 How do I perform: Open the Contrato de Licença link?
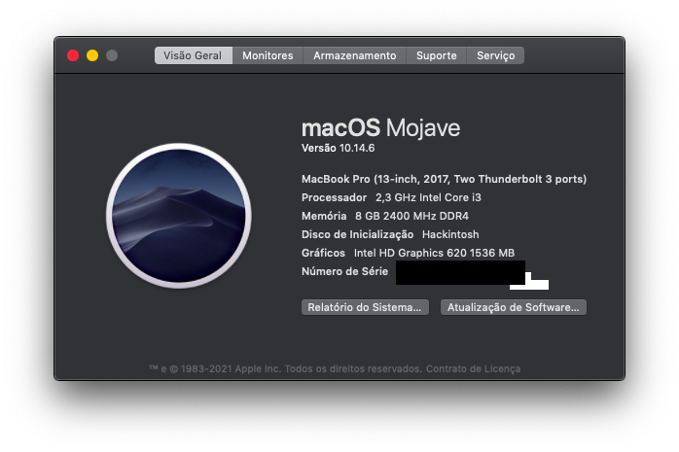(x=473, y=369)
